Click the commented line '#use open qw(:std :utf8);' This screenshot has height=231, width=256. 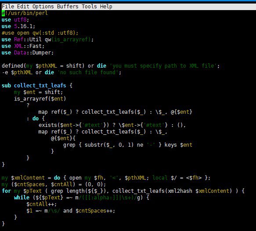coord(40,33)
